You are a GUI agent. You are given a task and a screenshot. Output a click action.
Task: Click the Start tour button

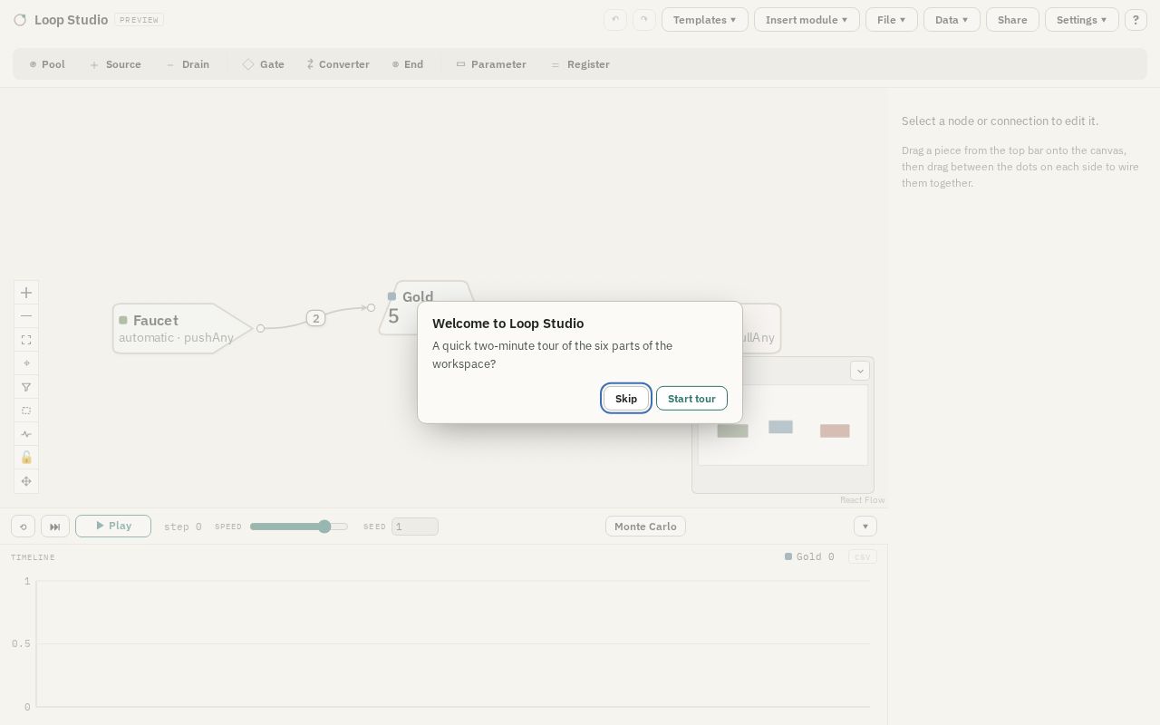(x=691, y=399)
